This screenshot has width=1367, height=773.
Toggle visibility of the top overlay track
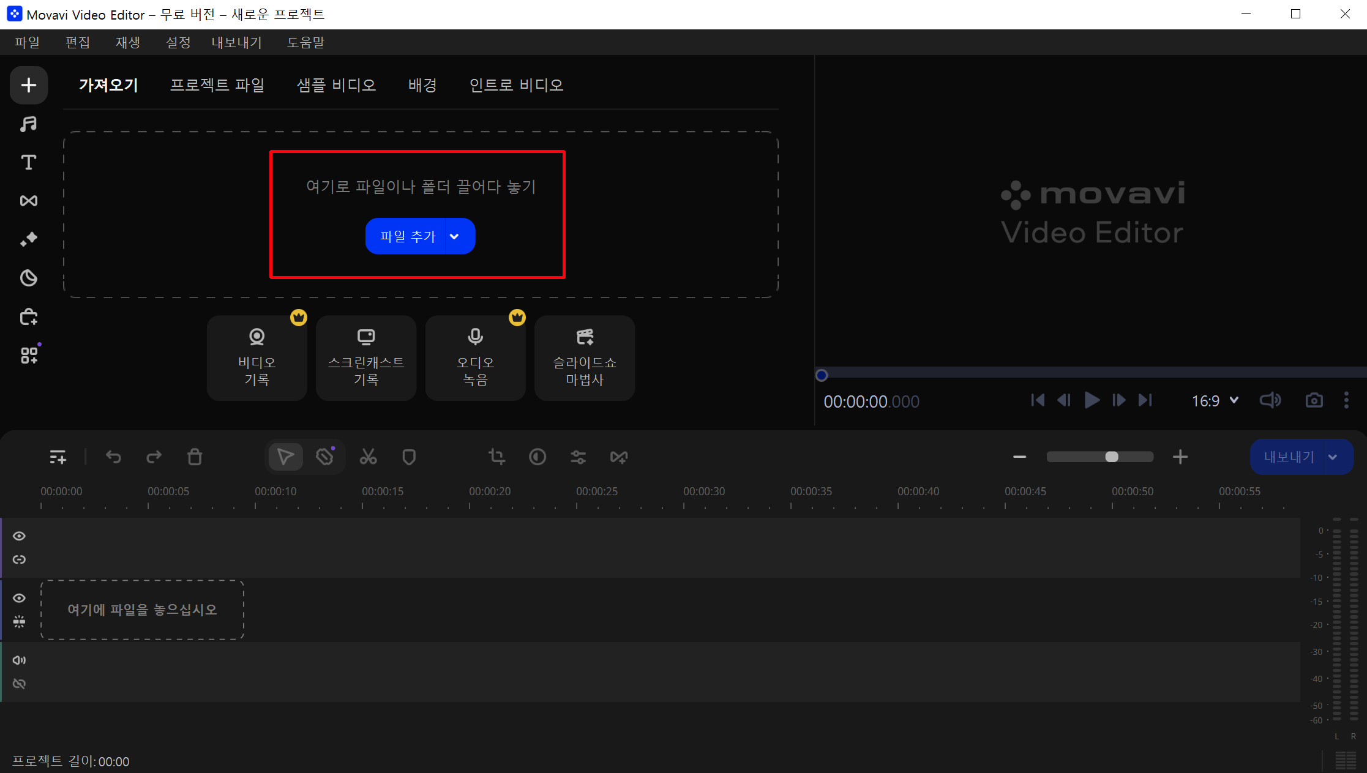19,536
